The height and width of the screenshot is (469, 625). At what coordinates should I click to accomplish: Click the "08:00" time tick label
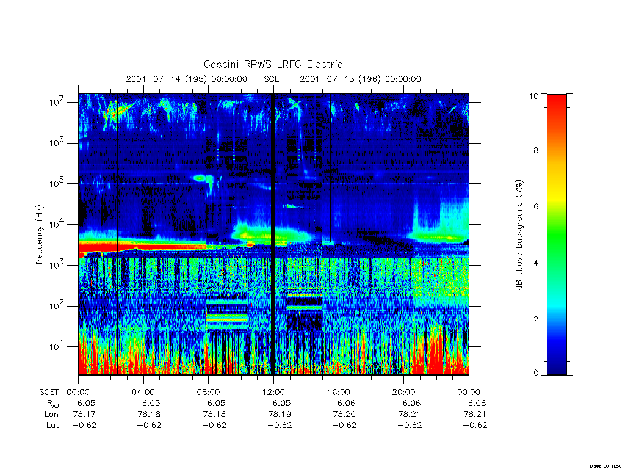pos(209,392)
